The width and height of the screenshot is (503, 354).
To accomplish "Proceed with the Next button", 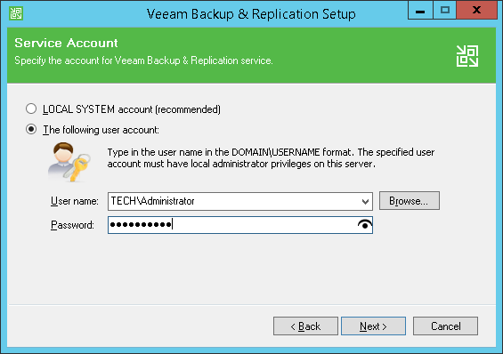I will click(373, 326).
